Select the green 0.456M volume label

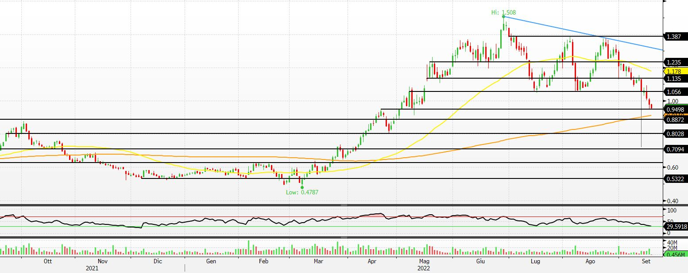pos(676,254)
